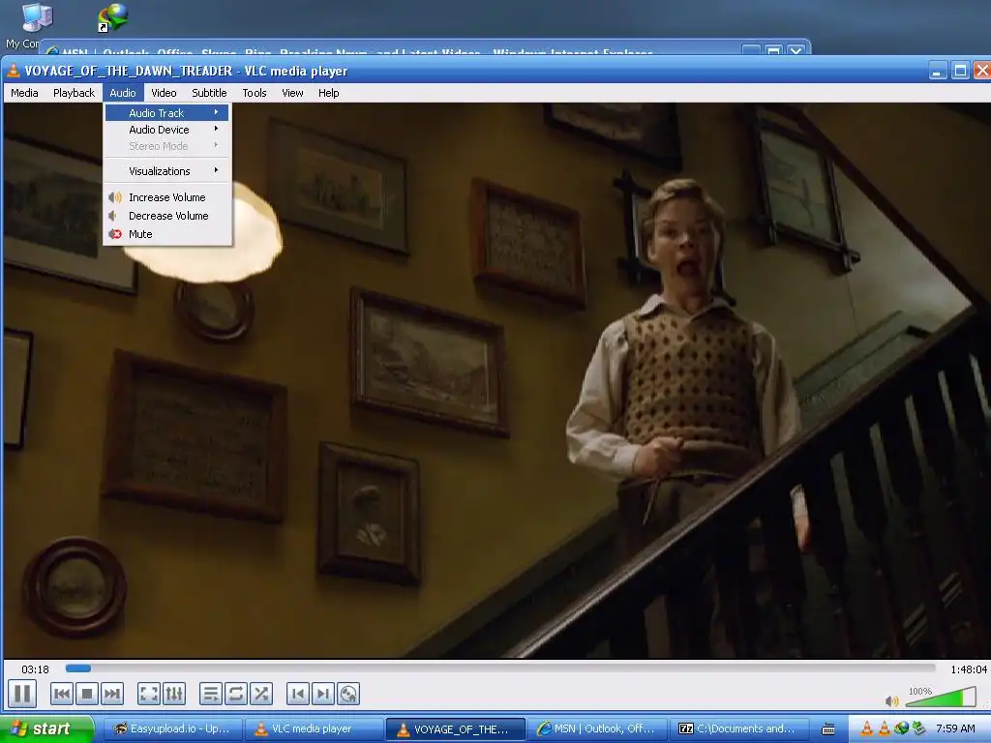Click the speaker icon beside volume bar
Image resolution: width=991 pixels, height=743 pixels.
click(891, 700)
